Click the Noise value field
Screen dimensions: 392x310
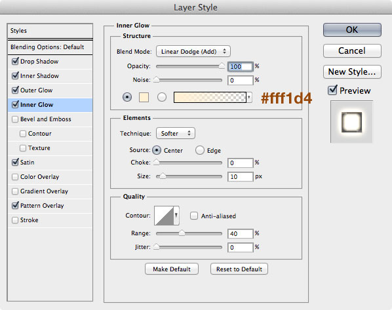click(241, 80)
